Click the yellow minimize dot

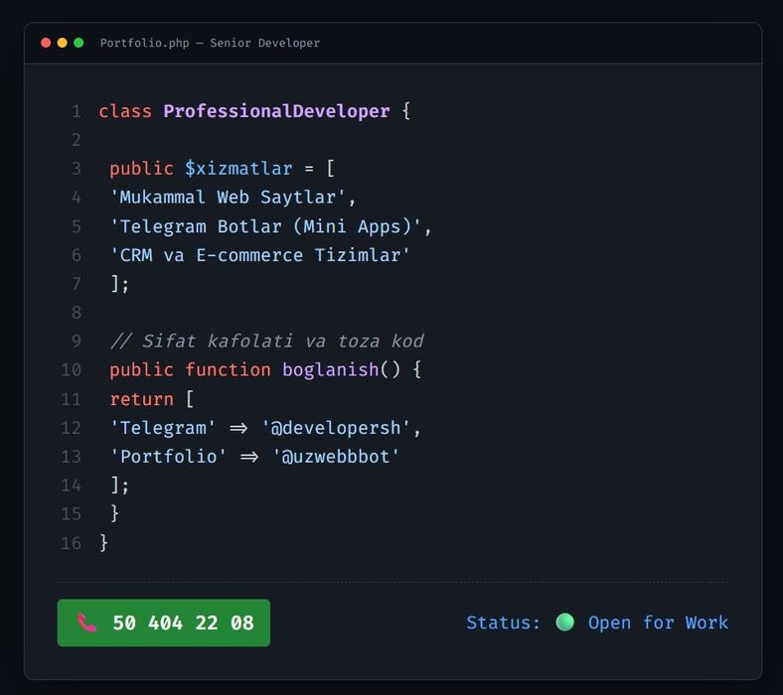(x=62, y=44)
